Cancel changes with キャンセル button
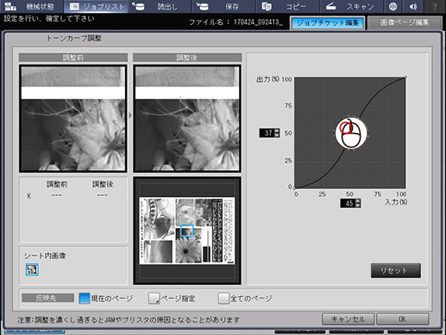Screen dimensions: 446x335 (348, 319)
